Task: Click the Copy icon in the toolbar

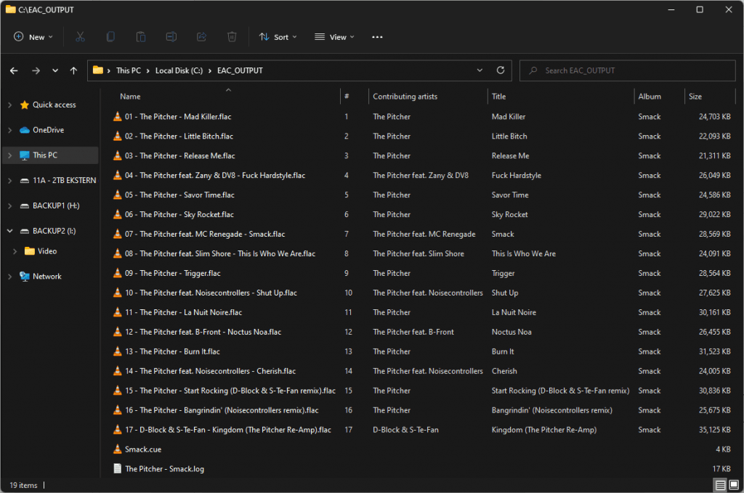Action: coord(110,36)
